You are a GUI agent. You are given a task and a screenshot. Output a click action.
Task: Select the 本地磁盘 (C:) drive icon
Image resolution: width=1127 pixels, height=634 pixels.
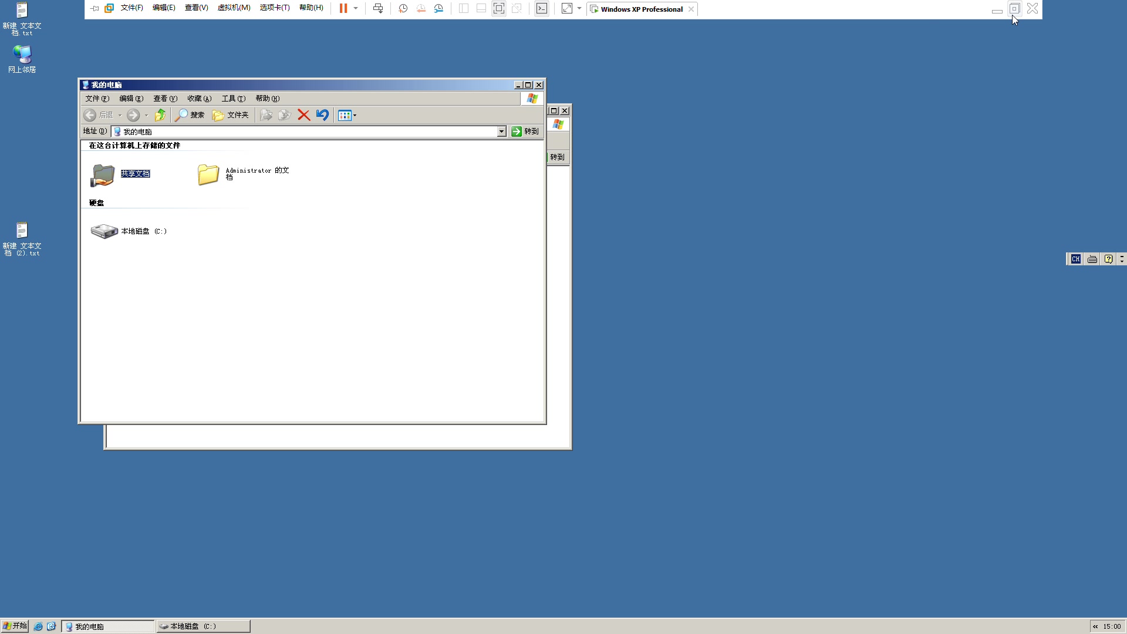click(x=104, y=231)
